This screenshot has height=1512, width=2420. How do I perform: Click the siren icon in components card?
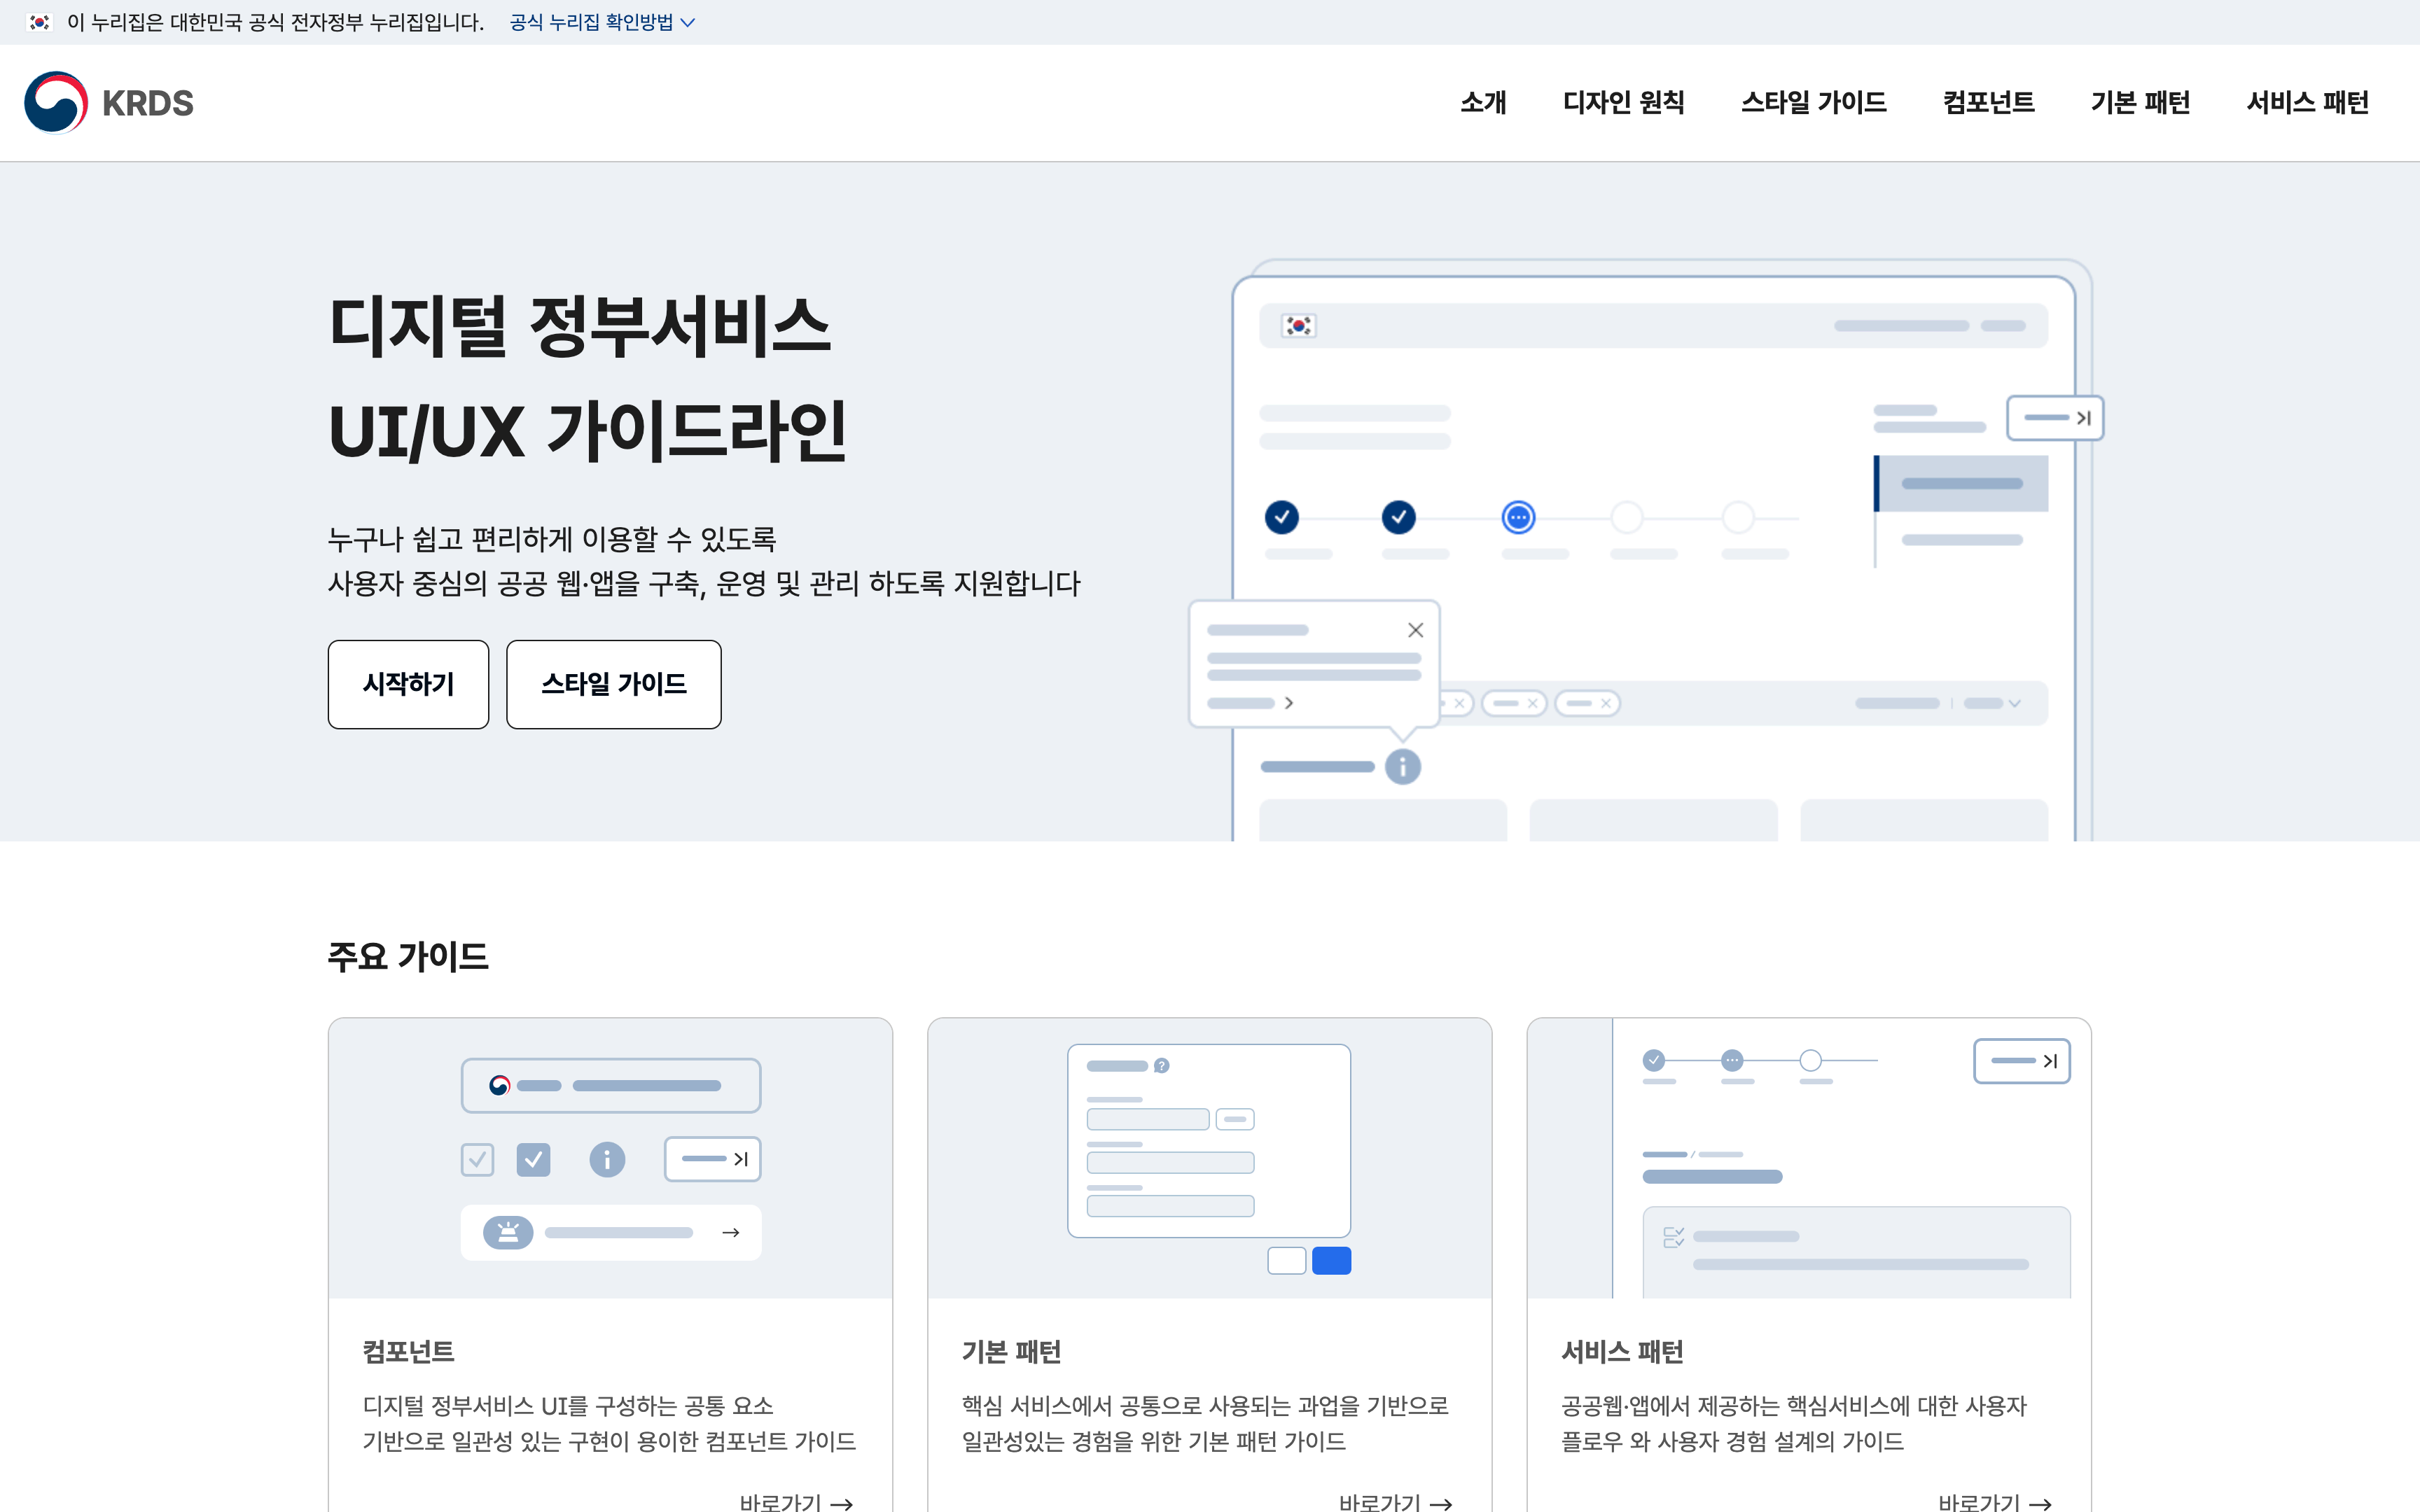(x=508, y=1232)
